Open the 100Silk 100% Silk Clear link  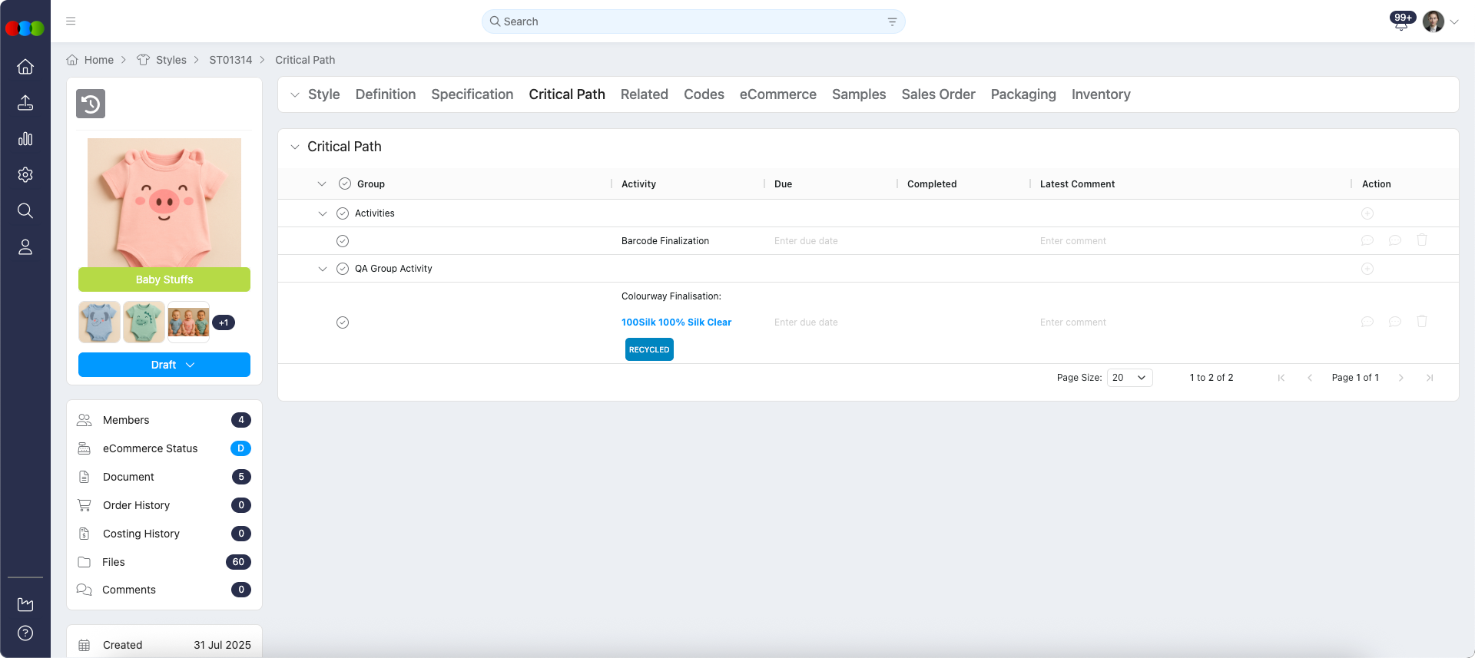(676, 322)
